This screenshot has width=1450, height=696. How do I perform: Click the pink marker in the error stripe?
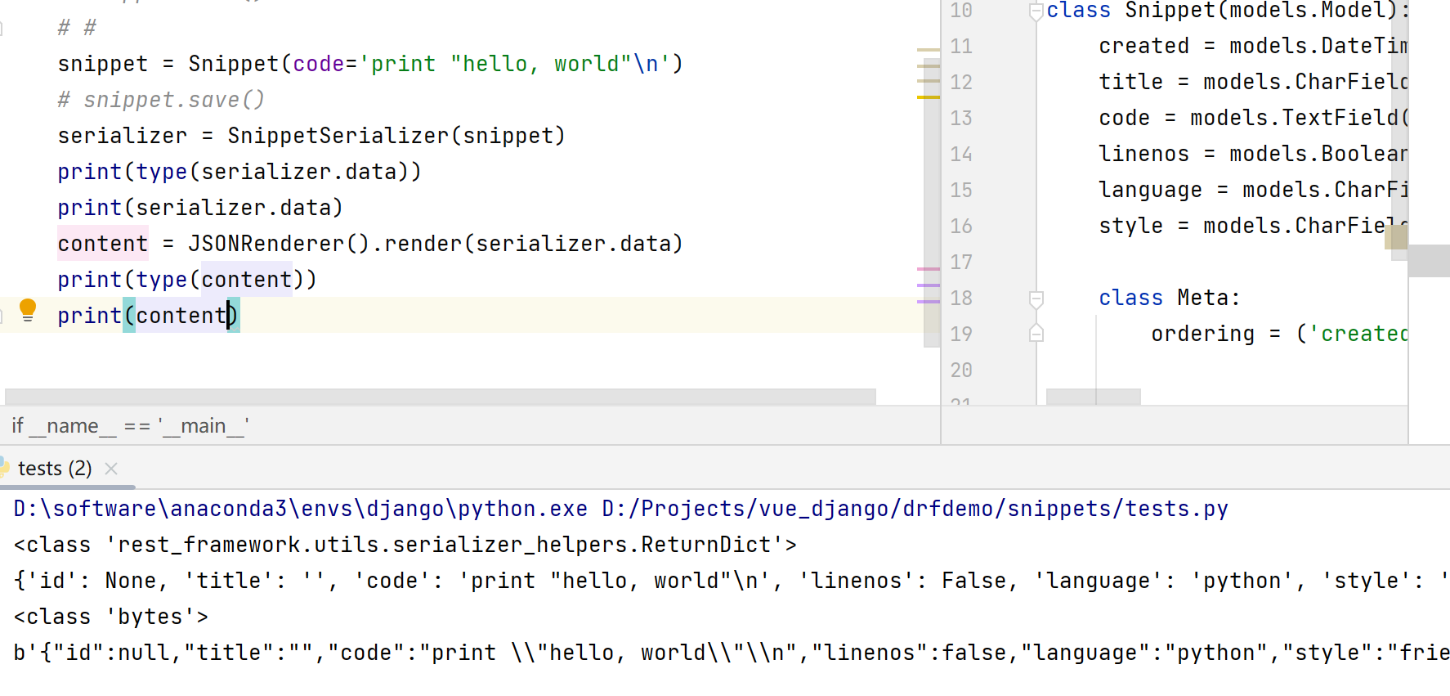tap(928, 268)
